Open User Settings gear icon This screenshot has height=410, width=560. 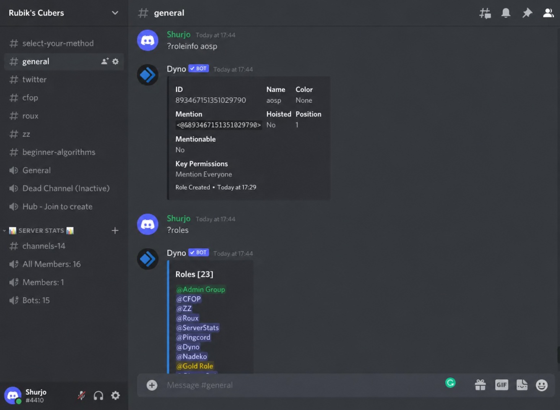click(115, 395)
